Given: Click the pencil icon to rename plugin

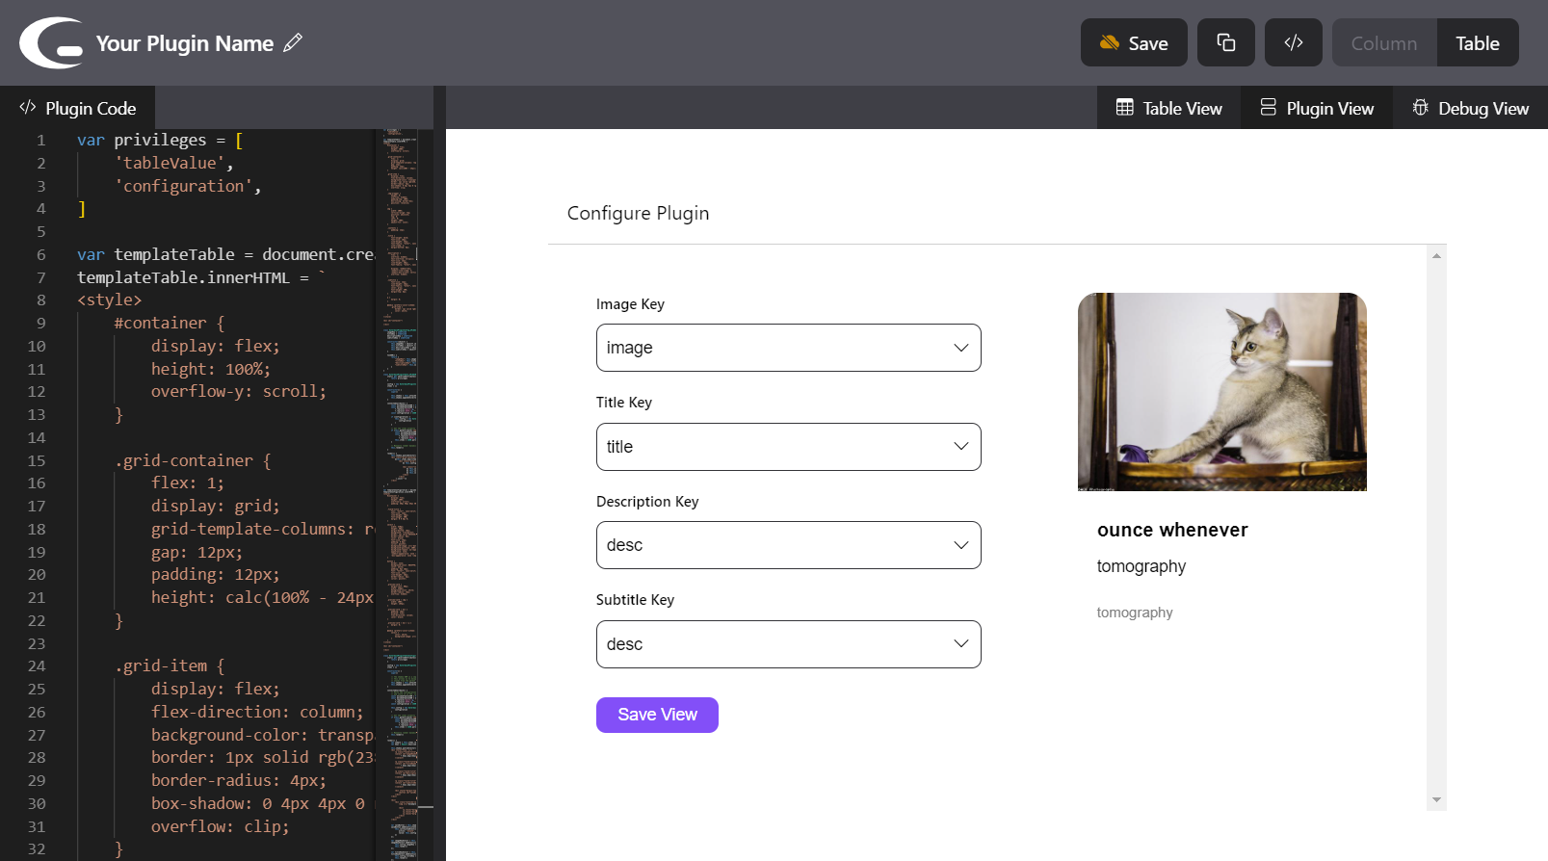Looking at the screenshot, I should (x=293, y=42).
